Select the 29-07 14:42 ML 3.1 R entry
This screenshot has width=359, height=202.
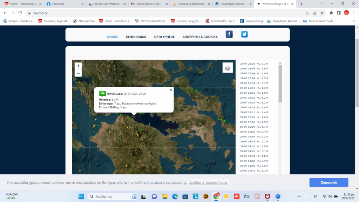coord(254,151)
